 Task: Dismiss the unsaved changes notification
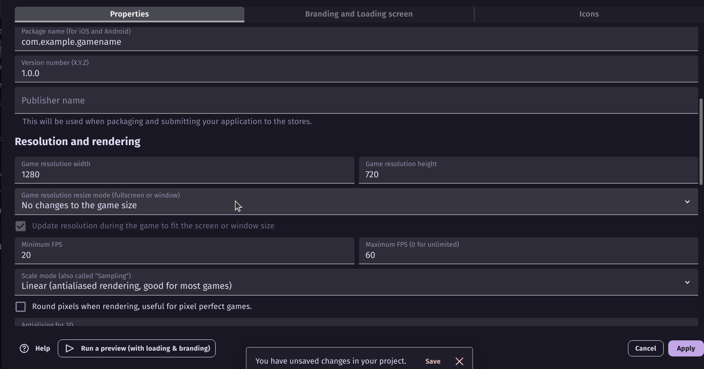coord(459,361)
